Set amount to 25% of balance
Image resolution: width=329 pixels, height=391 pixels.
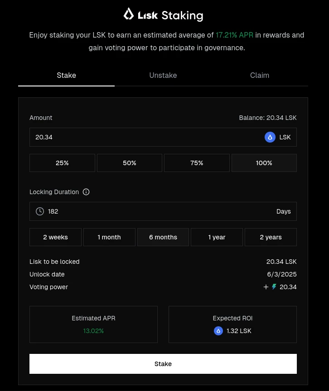(62, 163)
